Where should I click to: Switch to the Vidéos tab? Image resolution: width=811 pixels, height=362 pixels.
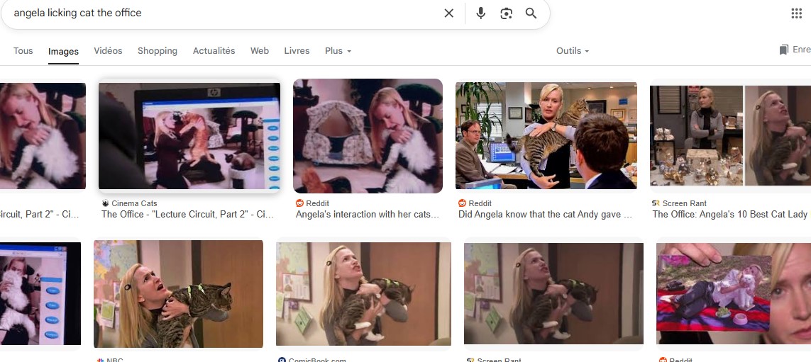[x=108, y=50]
